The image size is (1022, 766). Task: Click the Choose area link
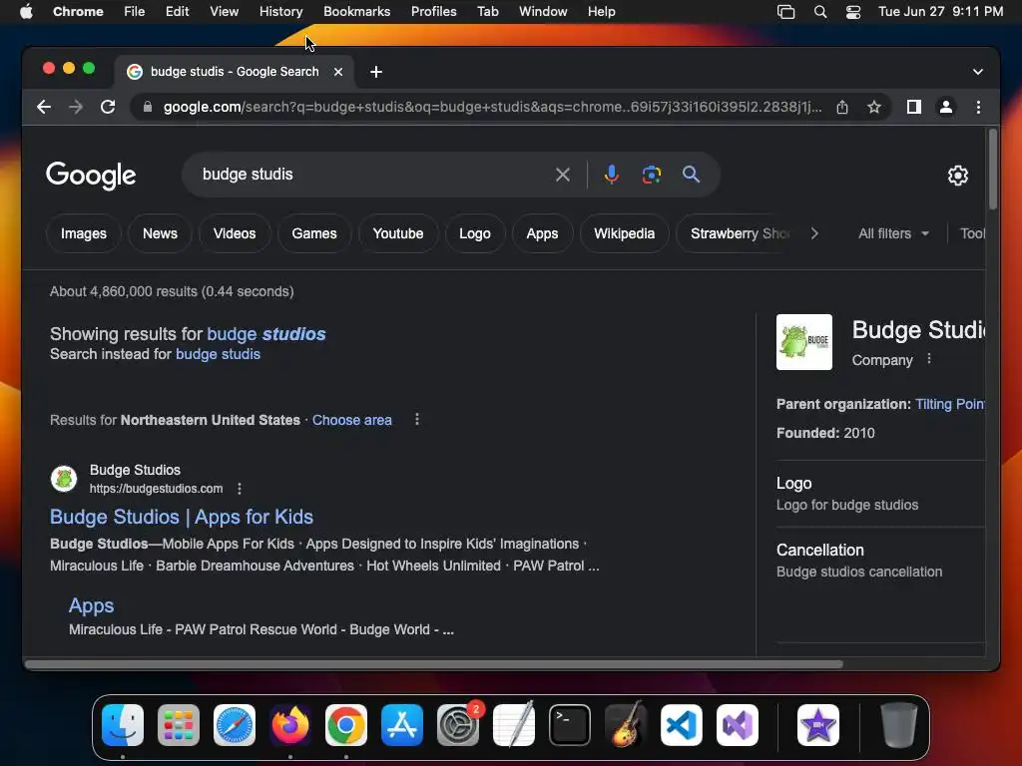352,420
